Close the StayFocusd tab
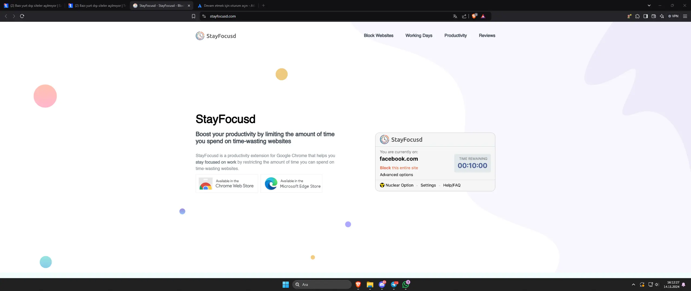 tap(189, 5)
